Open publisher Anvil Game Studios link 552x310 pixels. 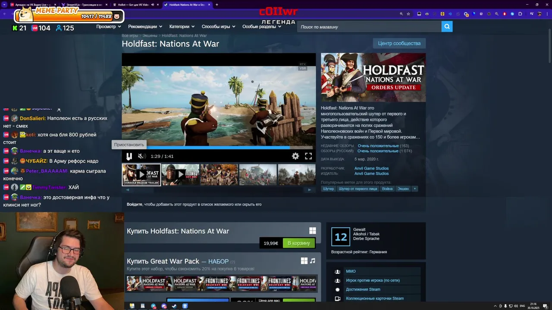pos(371,174)
